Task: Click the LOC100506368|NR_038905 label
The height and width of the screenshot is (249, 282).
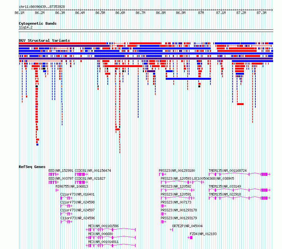Action: point(213,179)
